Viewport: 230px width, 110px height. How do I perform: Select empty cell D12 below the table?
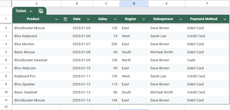[134, 107]
